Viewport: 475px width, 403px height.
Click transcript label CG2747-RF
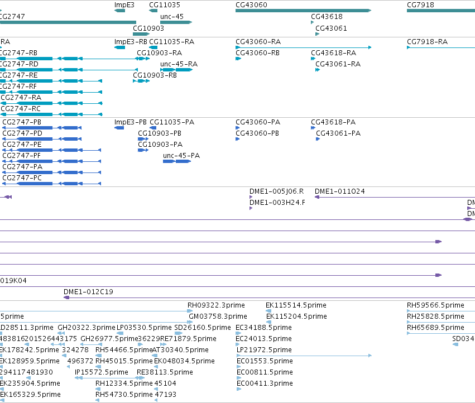pyautogui.click(x=18, y=87)
